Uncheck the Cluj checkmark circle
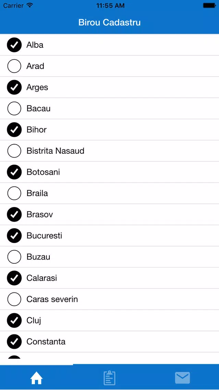The height and width of the screenshot is (390, 219). point(14,320)
